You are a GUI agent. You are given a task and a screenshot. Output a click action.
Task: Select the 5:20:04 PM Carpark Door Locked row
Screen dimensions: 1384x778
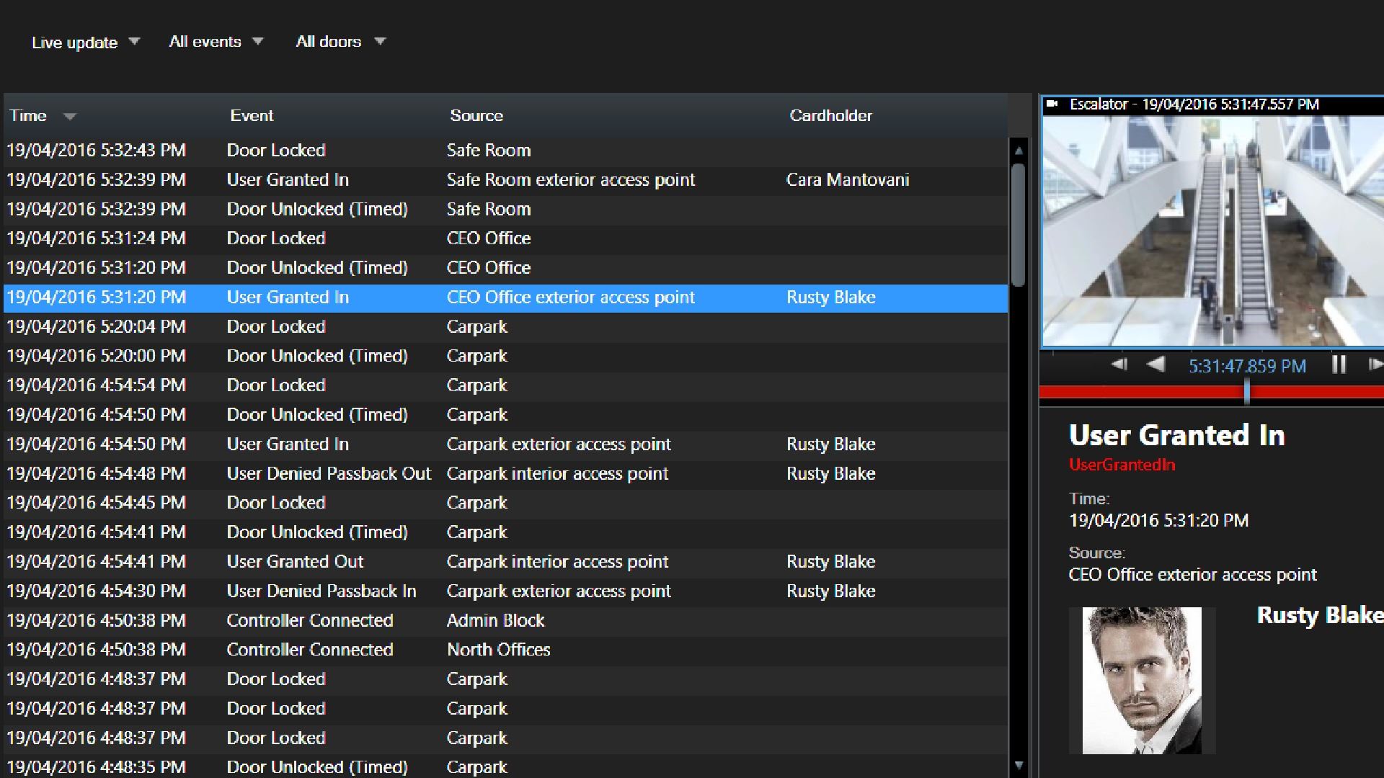point(505,327)
